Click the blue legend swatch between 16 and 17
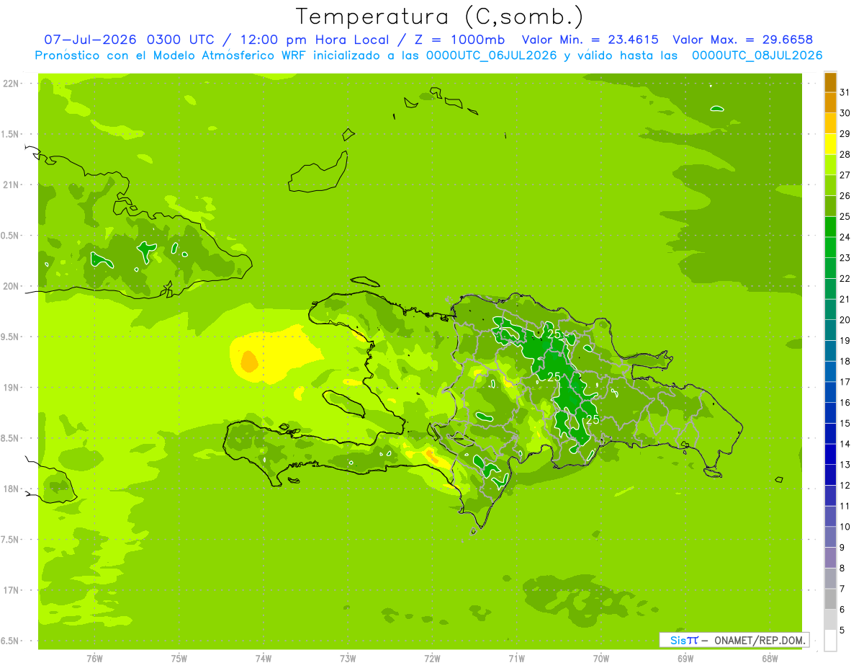 click(x=830, y=392)
